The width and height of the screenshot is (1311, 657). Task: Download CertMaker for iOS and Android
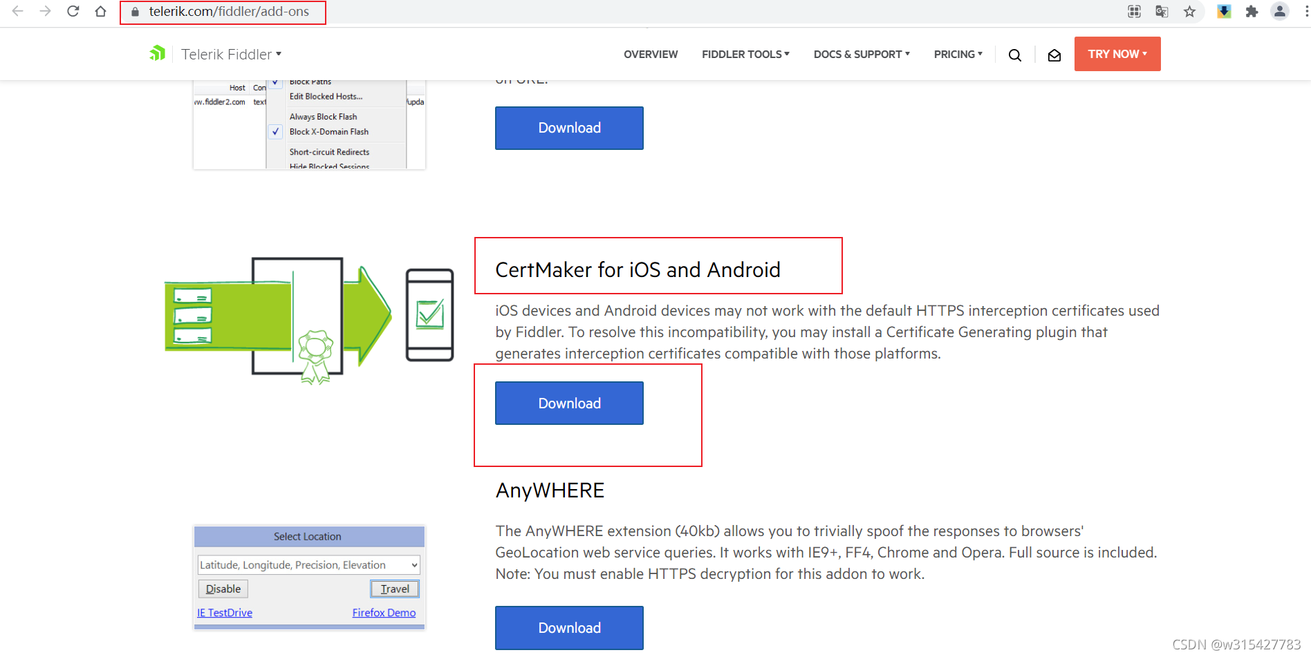(x=569, y=403)
